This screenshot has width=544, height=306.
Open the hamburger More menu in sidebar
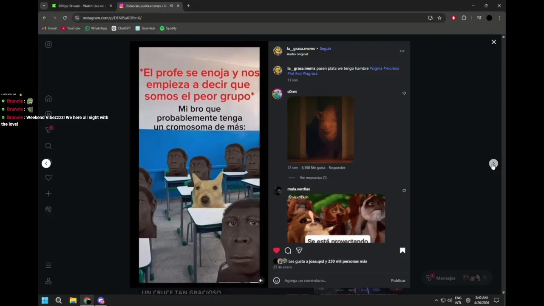48,265
